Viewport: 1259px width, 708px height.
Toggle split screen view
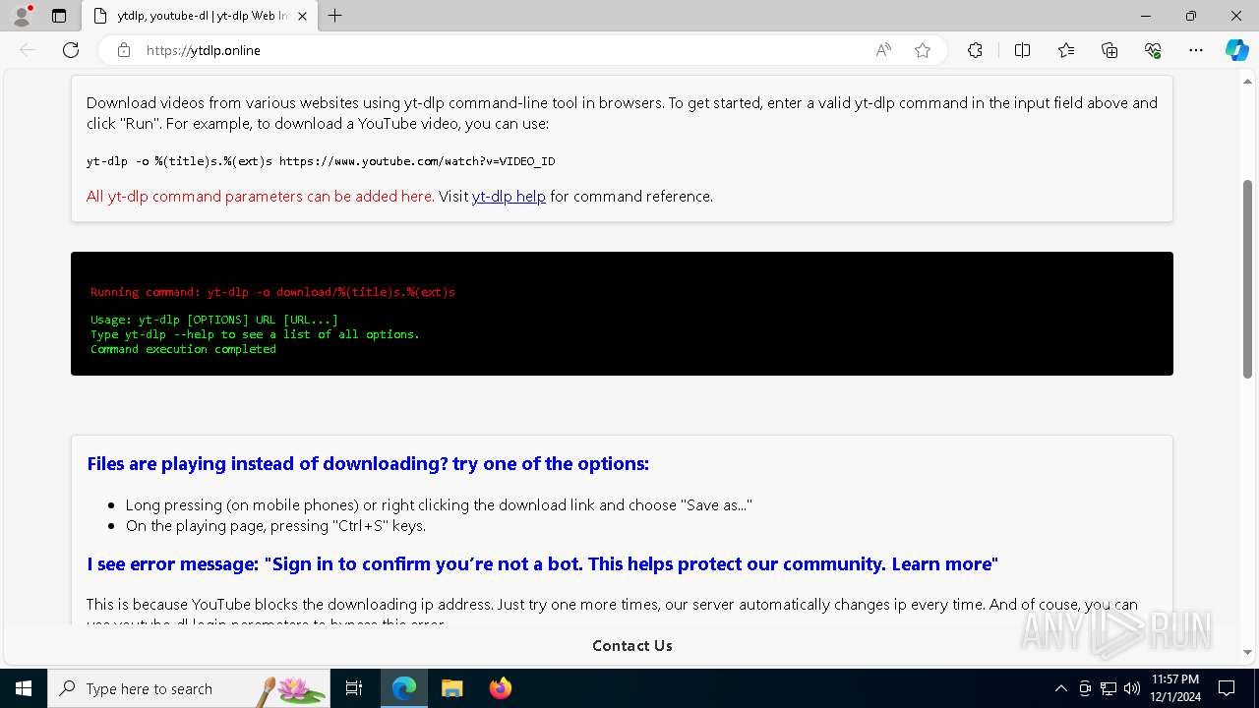coord(1022,50)
